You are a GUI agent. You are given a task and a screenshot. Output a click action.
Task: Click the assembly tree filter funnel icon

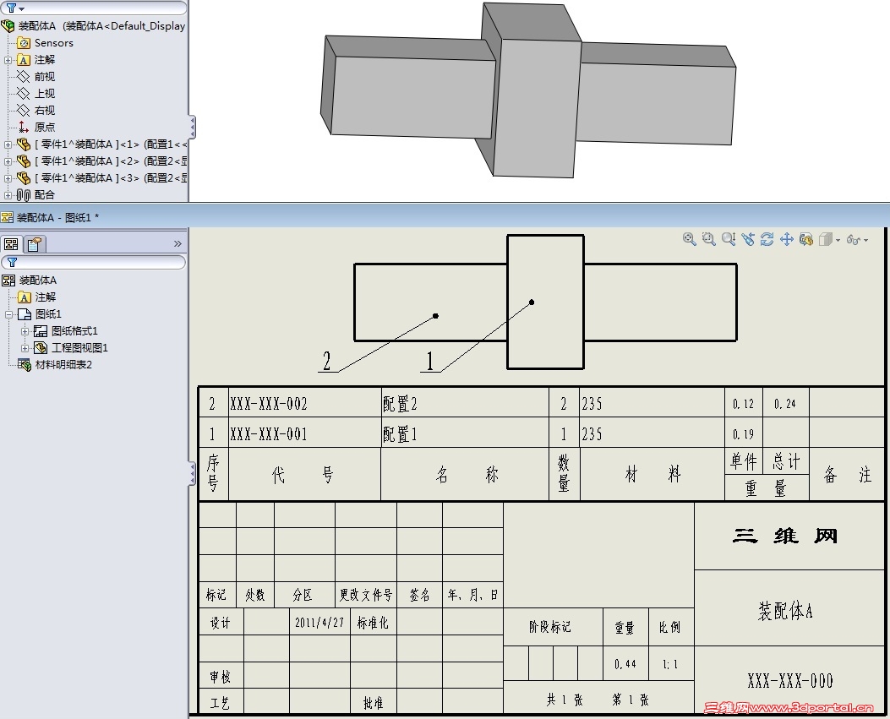click(11, 8)
